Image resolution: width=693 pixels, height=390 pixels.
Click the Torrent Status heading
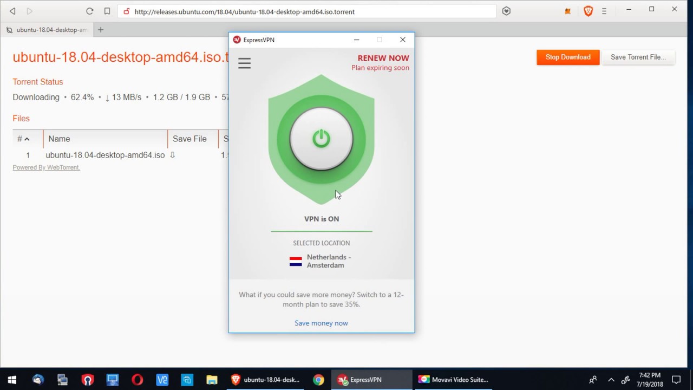pyautogui.click(x=38, y=82)
